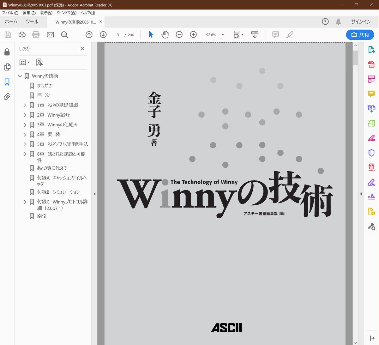
Task: Open the Find text magnifier tool
Action: 65,35
